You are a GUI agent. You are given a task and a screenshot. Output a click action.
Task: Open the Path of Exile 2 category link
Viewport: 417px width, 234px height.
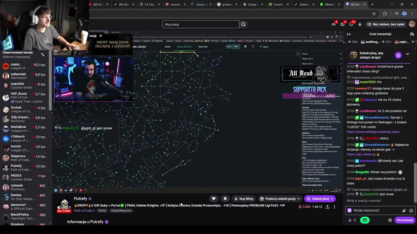click(84, 211)
